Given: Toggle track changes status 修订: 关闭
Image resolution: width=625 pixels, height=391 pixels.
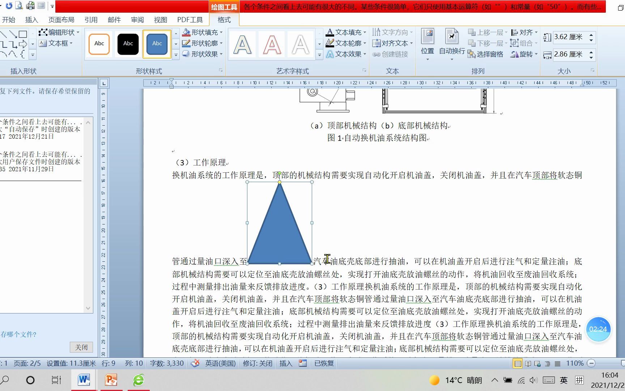Looking at the screenshot, I should click(x=258, y=363).
